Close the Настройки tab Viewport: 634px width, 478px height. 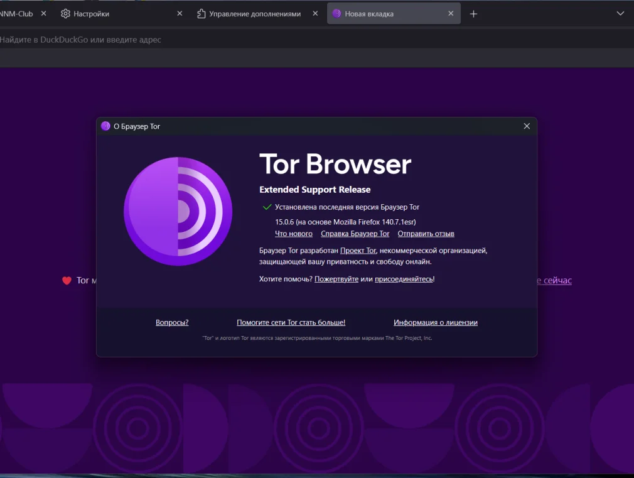(x=180, y=14)
